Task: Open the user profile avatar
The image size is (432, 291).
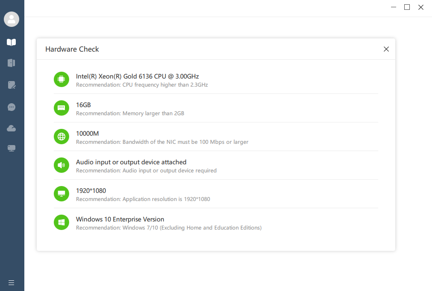Action: [x=12, y=19]
